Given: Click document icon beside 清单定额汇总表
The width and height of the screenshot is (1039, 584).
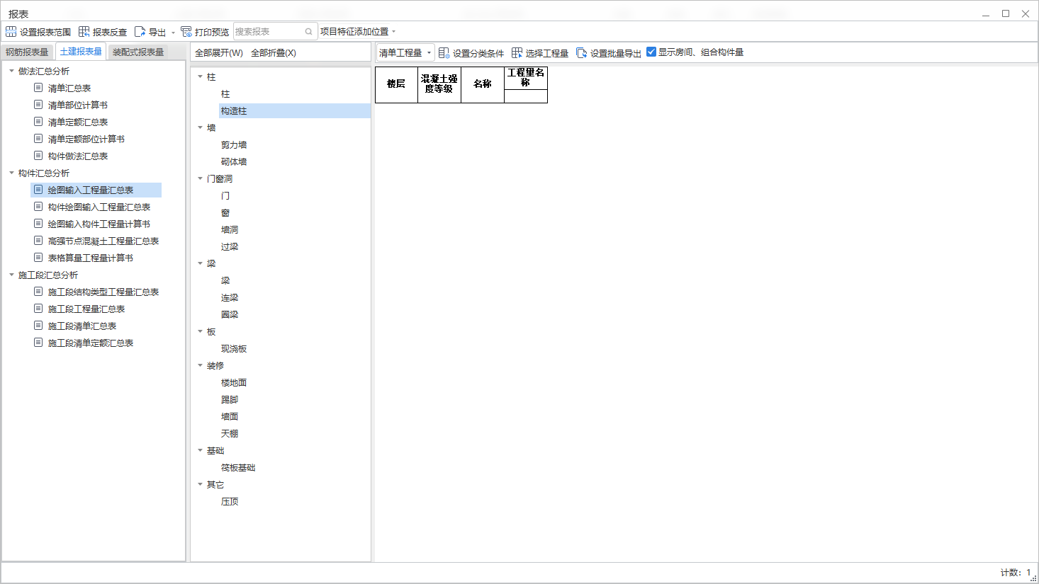Looking at the screenshot, I should (x=38, y=122).
